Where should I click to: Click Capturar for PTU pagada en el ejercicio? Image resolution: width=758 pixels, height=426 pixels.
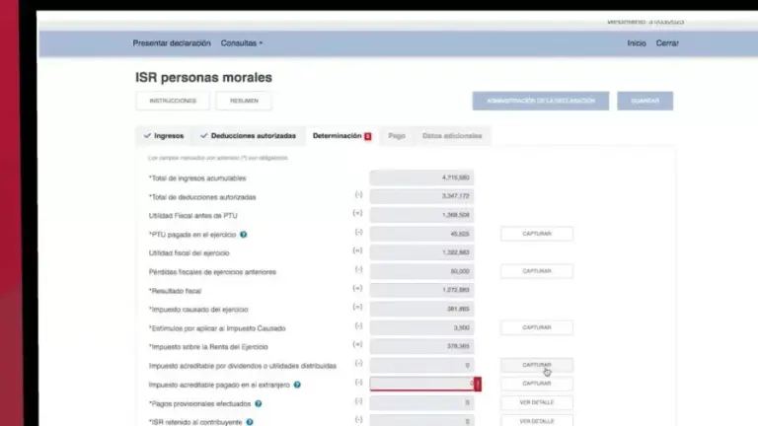click(536, 234)
